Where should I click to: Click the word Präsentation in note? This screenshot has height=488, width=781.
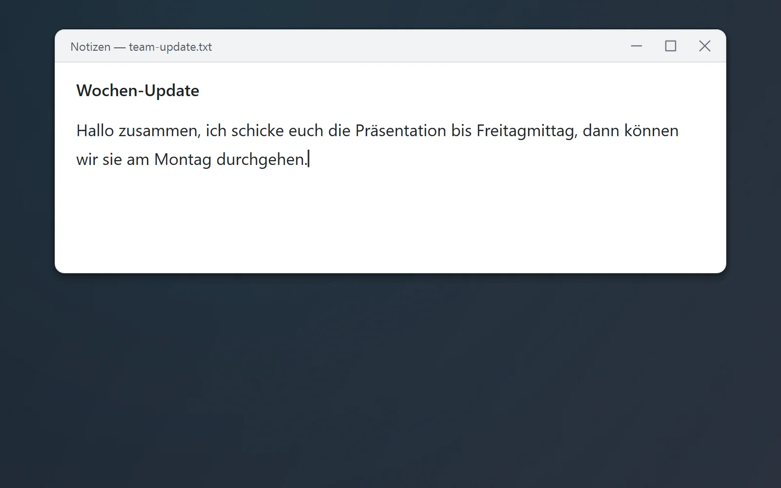point(401,131)
